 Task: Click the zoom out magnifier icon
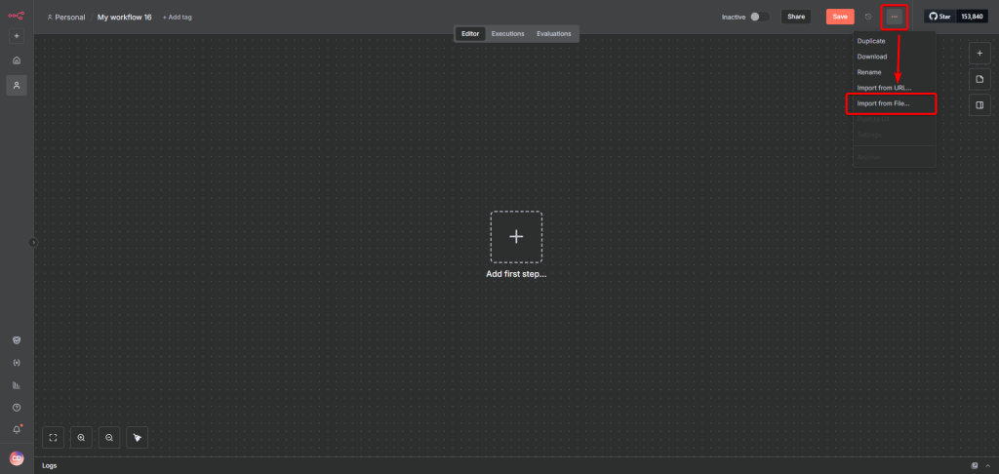109,438
